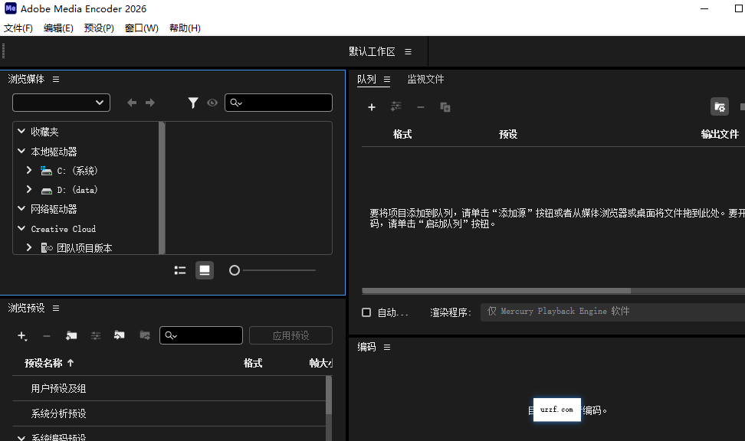Open the 预设(P) menu

tap(99, 28)
